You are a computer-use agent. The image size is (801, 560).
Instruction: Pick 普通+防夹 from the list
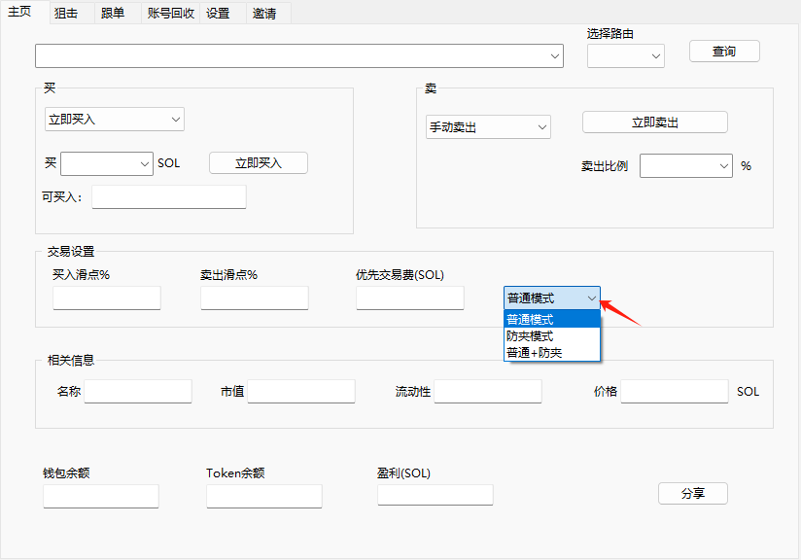[552, 353]
